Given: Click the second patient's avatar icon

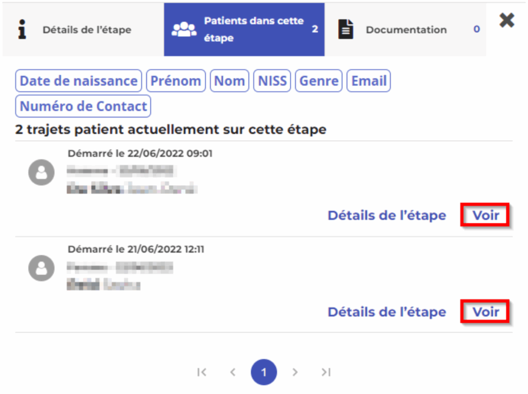Looking at the screenshot, I should click(x=41, y=269).
